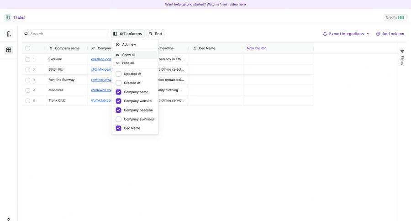The width and height of the screenshot is (411, 221).
Task: Click the Company name column header
Action: tap(66, 48)
